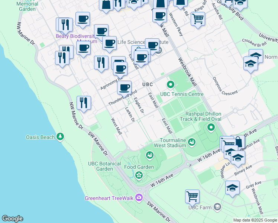Open the Memorial Garden label
The height and width of the screenshot is (223, 278).
tap(28, 6)
